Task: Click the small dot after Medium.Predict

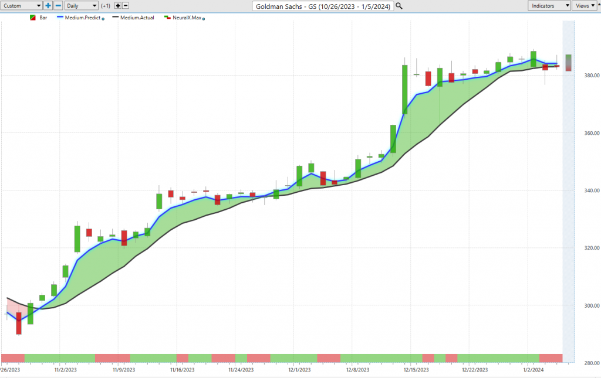Action: tap(103, 19)
